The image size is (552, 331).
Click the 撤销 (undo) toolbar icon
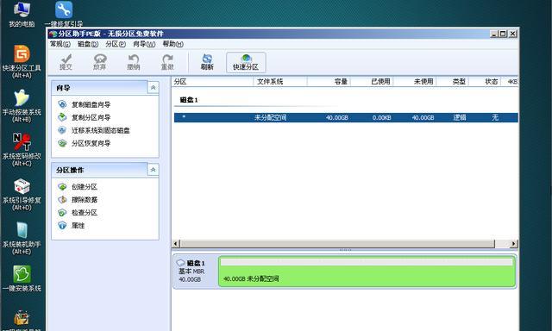(134, 62)
